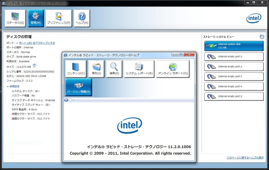
Task: Select バージョン情報(A) in help window
Action: tap(79, 87)
